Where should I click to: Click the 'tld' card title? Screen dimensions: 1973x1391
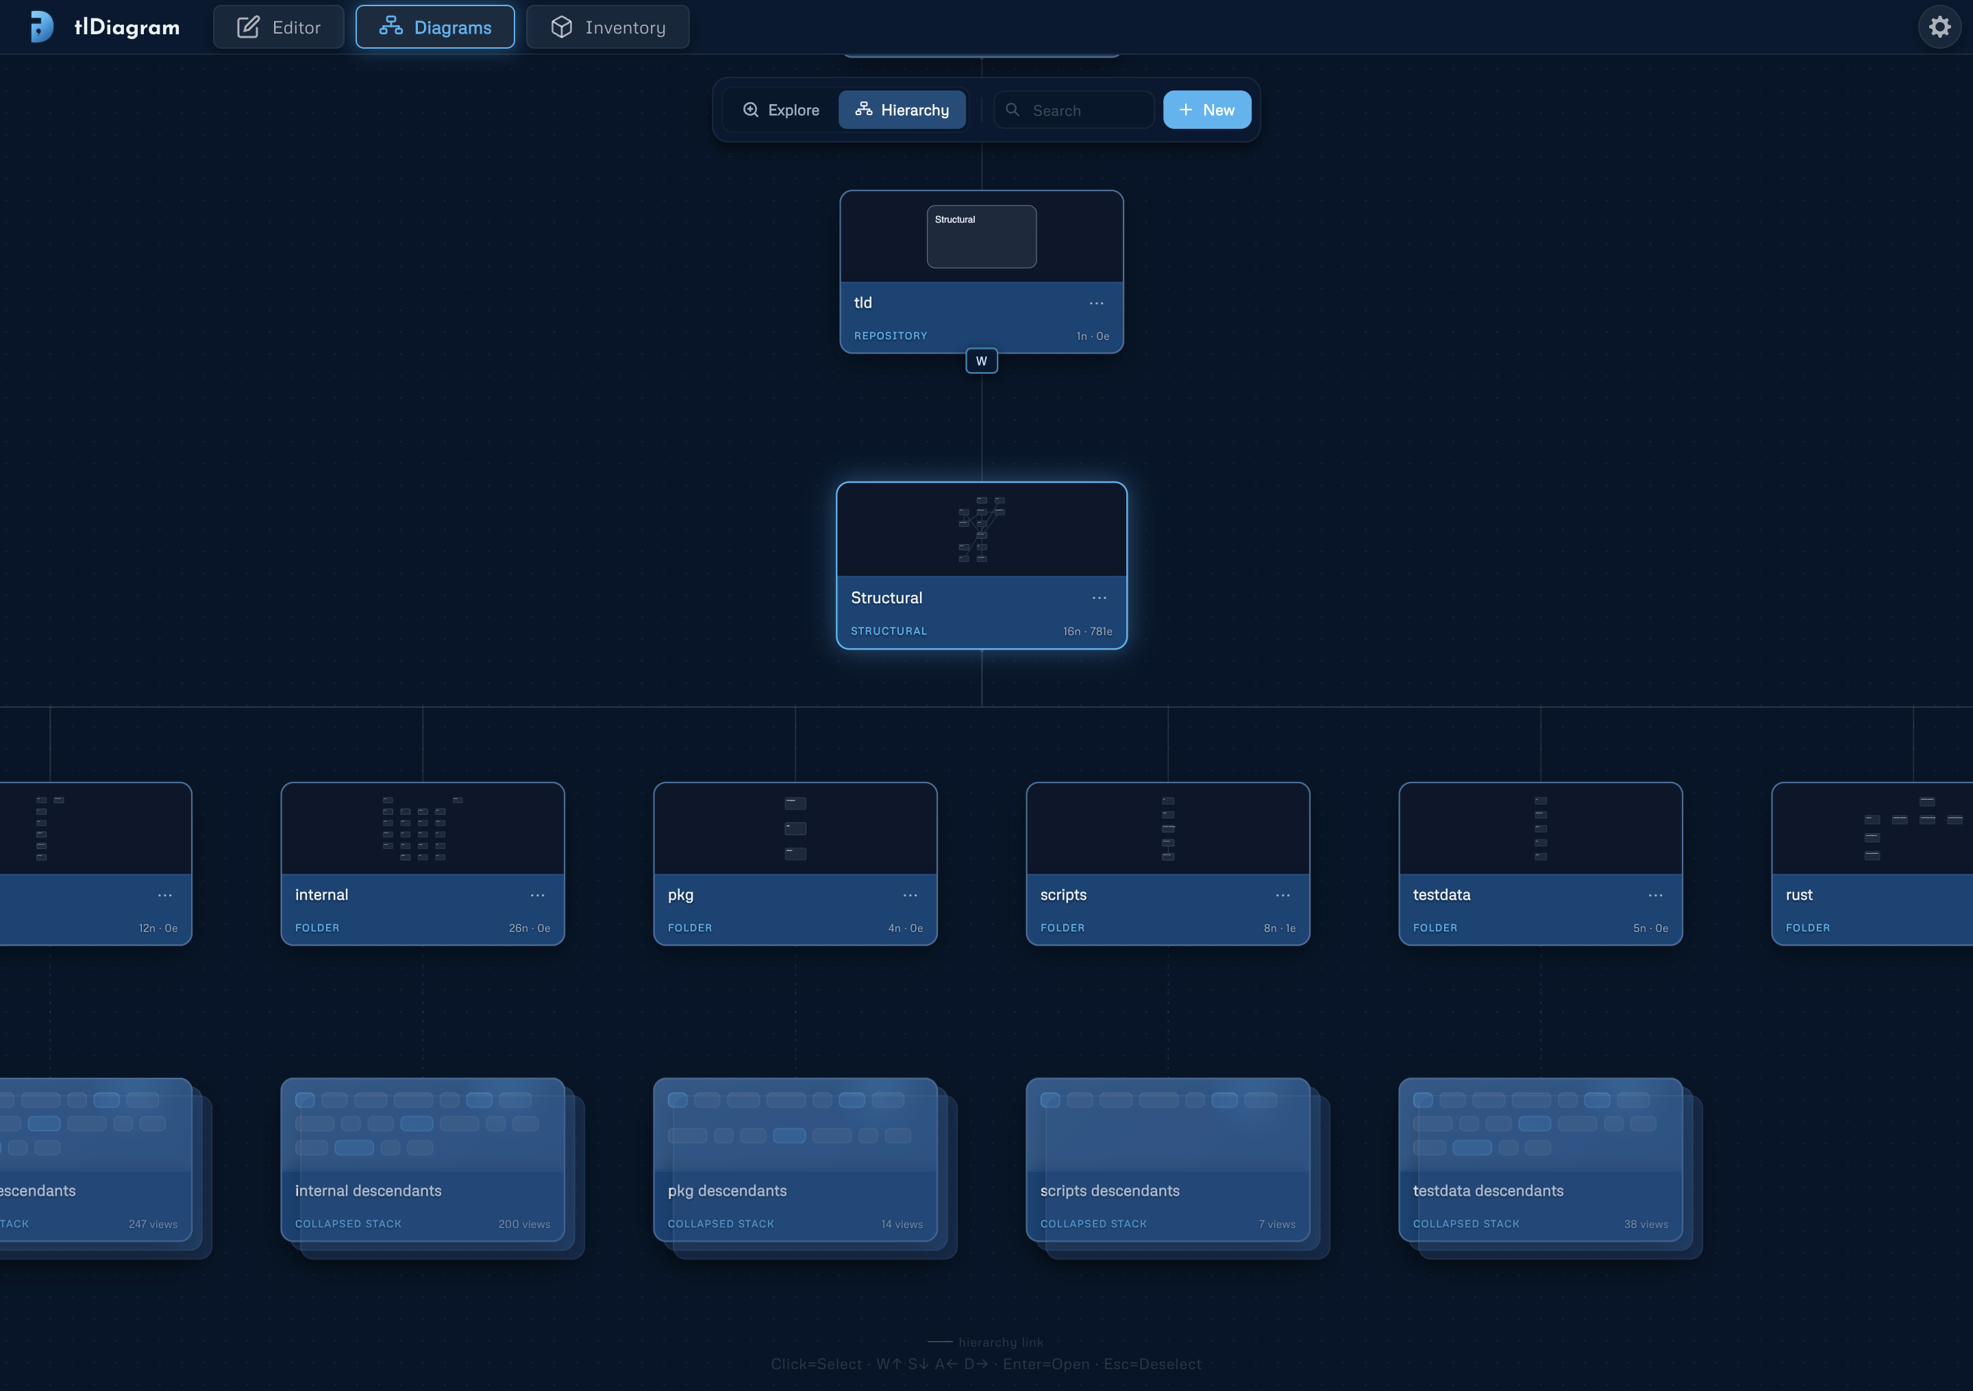click(863, 303)
